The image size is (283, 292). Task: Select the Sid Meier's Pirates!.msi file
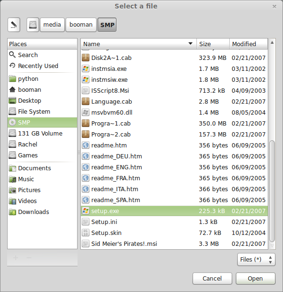click(x=174, y=243)
